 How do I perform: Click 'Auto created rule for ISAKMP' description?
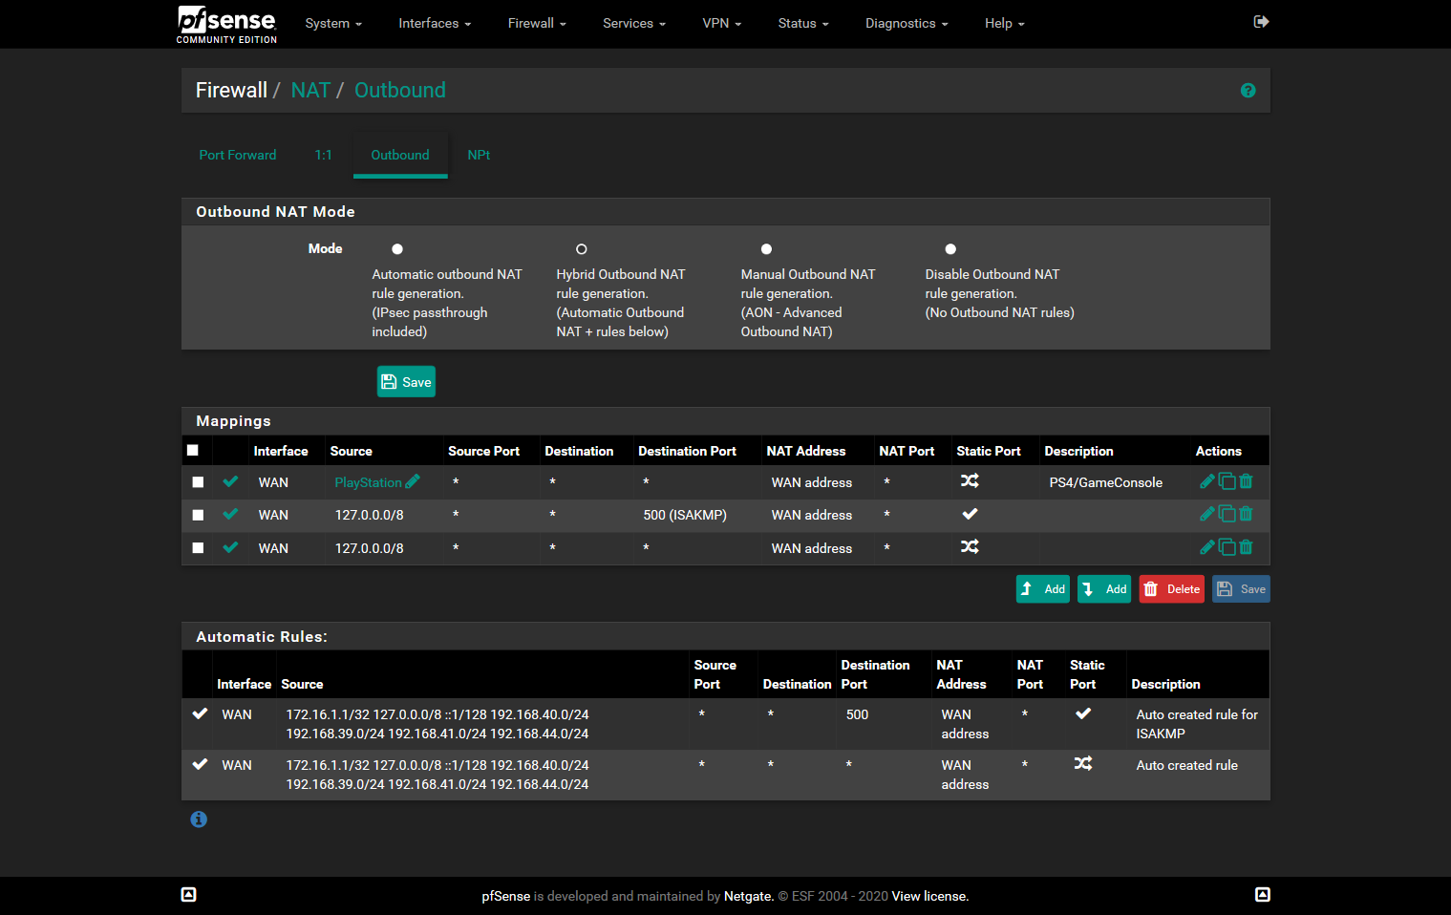click(x=1197, y=724)
